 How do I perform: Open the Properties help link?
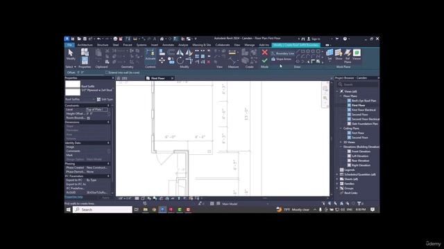(x=74, y=196)
